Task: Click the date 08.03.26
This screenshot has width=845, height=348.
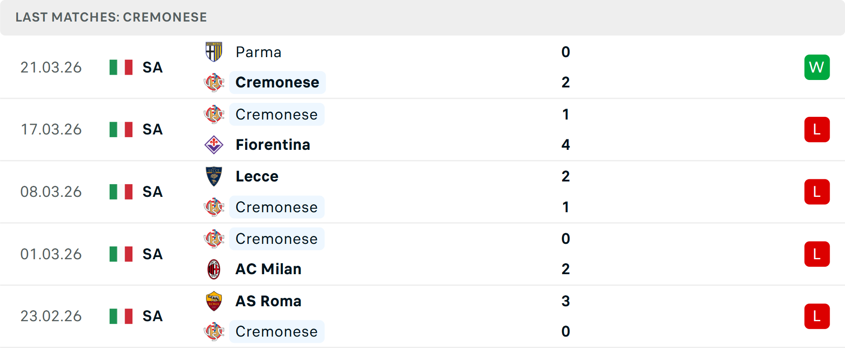Action: (51, 192)
